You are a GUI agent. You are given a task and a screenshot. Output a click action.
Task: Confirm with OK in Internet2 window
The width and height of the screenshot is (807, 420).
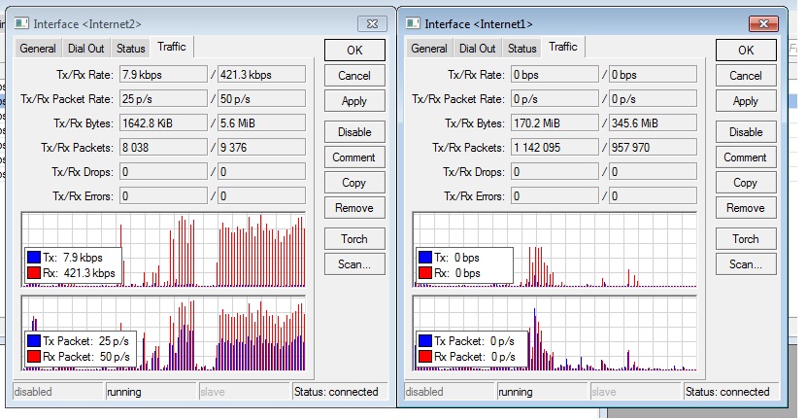click(354, 51)
